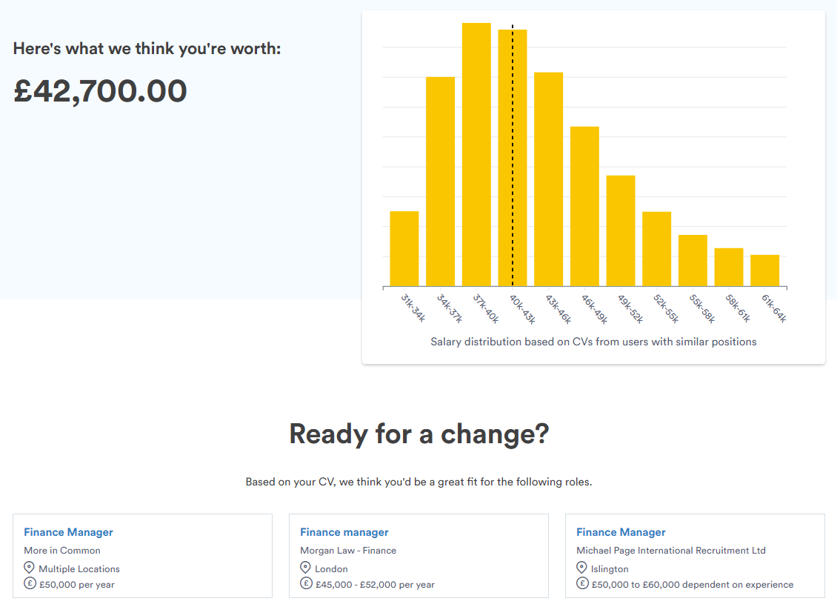837x607 pixels.
Task: Select the 34k-37k salary bar
Action: tap(440, 182)
